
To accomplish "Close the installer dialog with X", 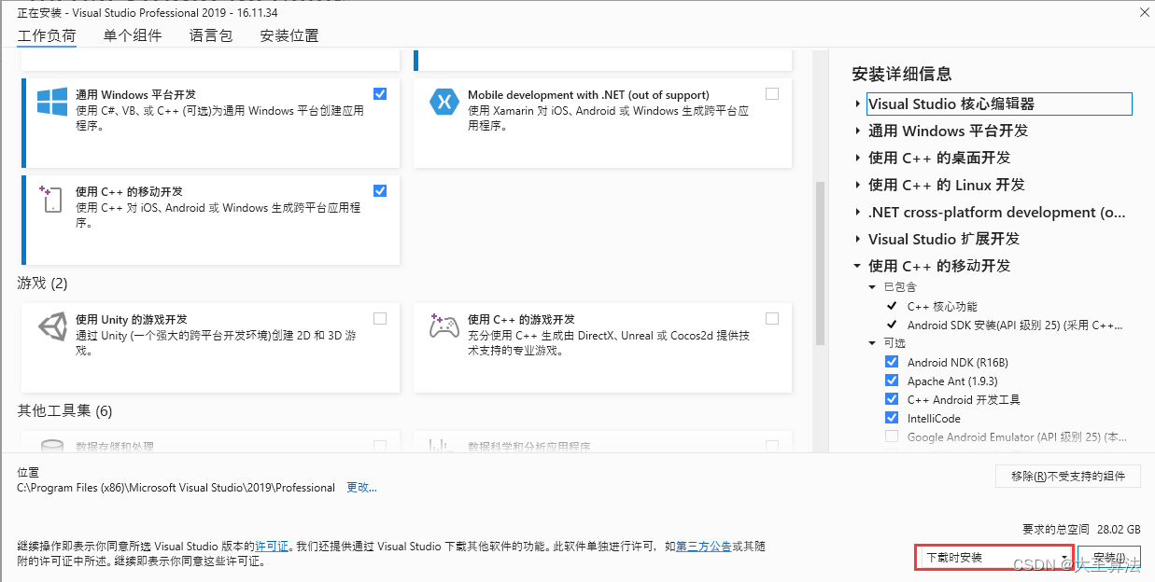I will [x=1144, y=12].
